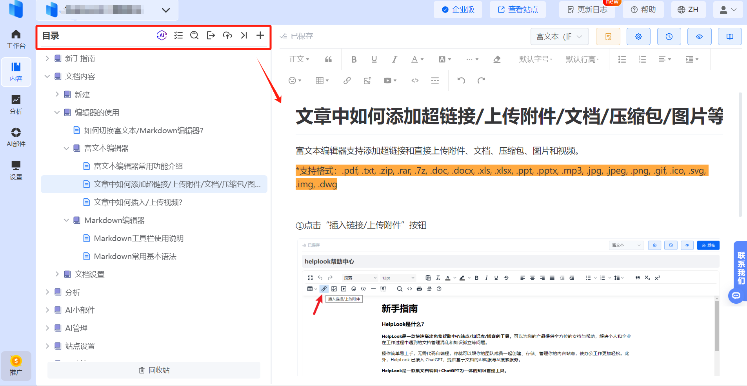
Task: Click the 企业版 button
Action: tap(458, 9)
